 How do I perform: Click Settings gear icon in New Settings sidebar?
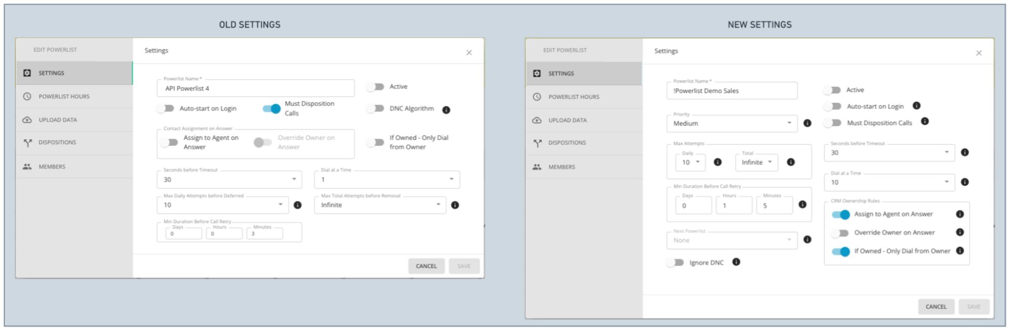tap(537, 74)
